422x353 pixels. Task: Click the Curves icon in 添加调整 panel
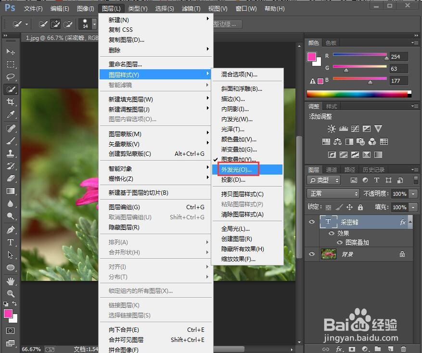354,129
